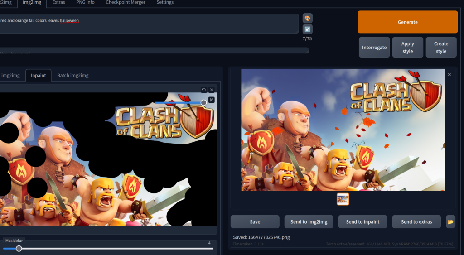
Task: Click the '7/75' token counter text
Action: 307,38
